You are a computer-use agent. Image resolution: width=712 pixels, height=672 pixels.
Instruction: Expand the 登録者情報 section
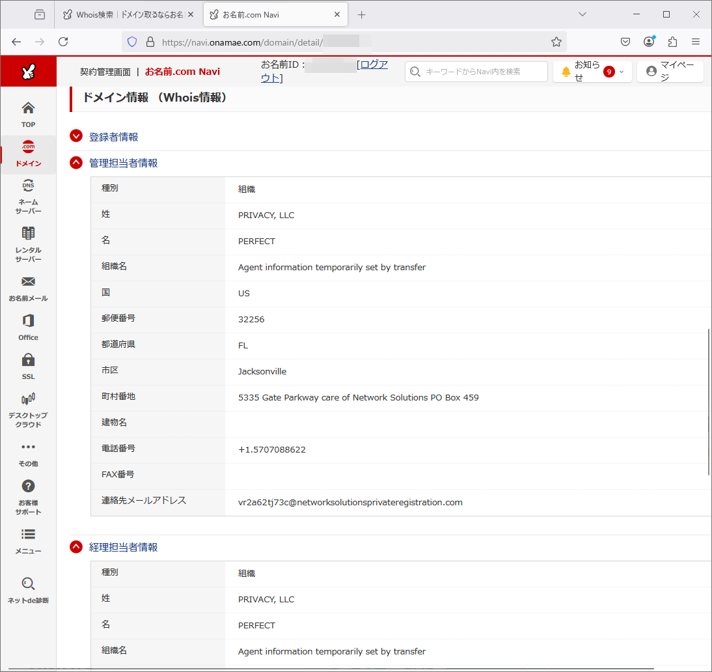coord(76,137)
